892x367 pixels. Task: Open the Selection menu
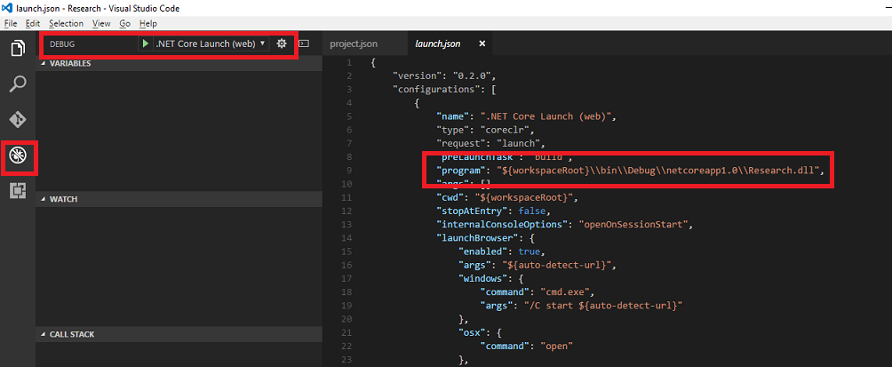pyautogui.click(x=66, y=23)
